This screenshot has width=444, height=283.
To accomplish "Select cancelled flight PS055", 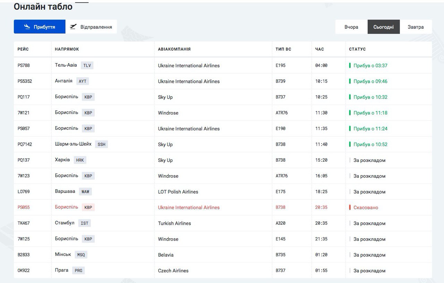I will (x=24, y=207).
